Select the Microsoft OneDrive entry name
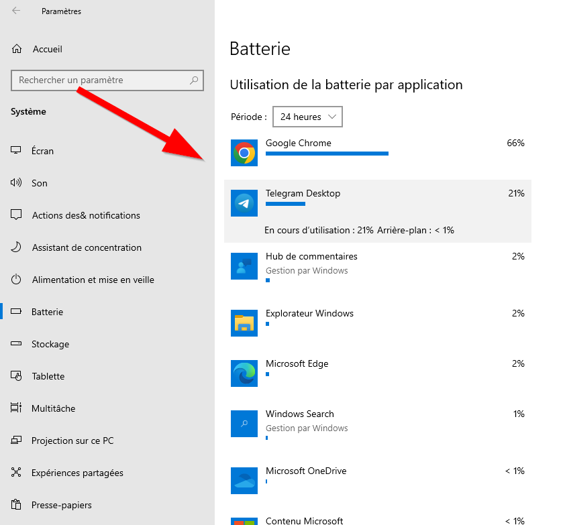Image resolution: width=563 pixels, height=525 pixels. pos(306,471)
